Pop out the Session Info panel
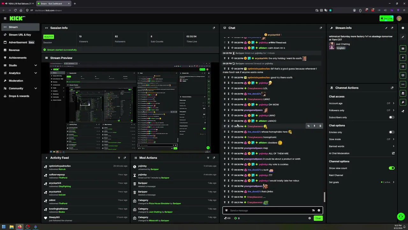 click(x=214, y=28)
